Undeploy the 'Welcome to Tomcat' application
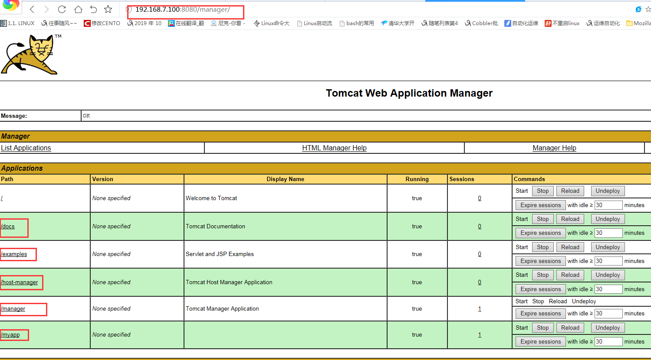This screenshot has width=651, height=360. (x=608, y=191)
